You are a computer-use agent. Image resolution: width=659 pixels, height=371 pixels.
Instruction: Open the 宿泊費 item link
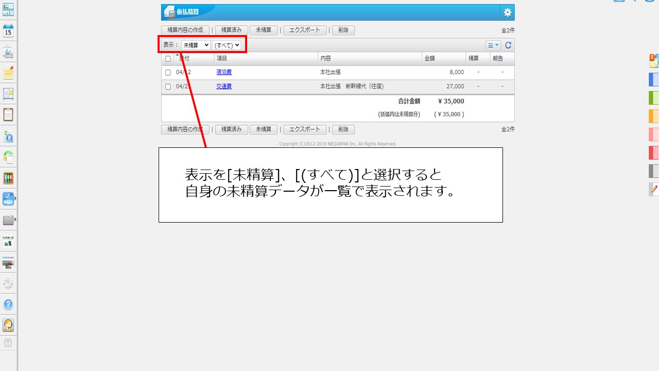click(224, 73)
